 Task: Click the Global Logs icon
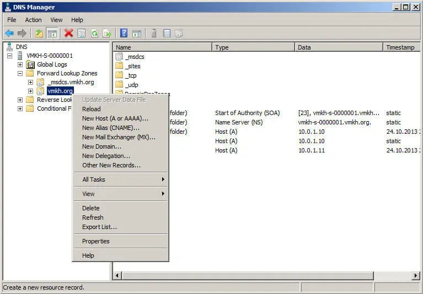point(30,64)
